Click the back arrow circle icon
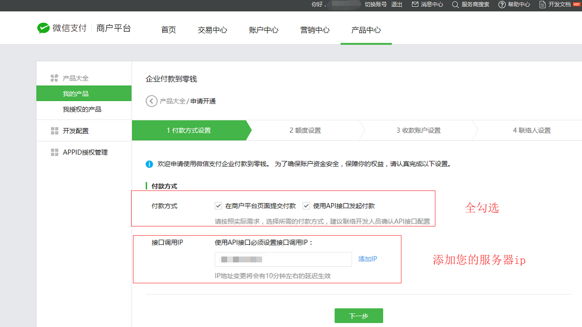Image resolution: width=582 pixels, height=327 pixels. [x=151, y=101]
